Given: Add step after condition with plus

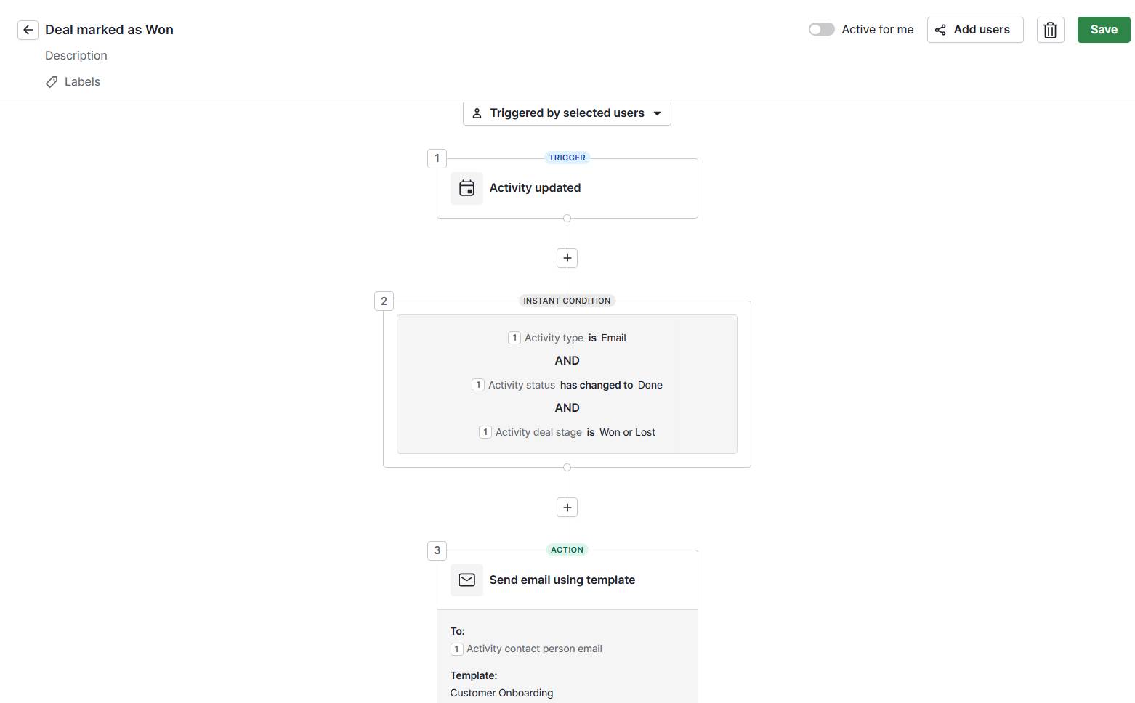Looking at the screenshot, I should pos(567,508).
